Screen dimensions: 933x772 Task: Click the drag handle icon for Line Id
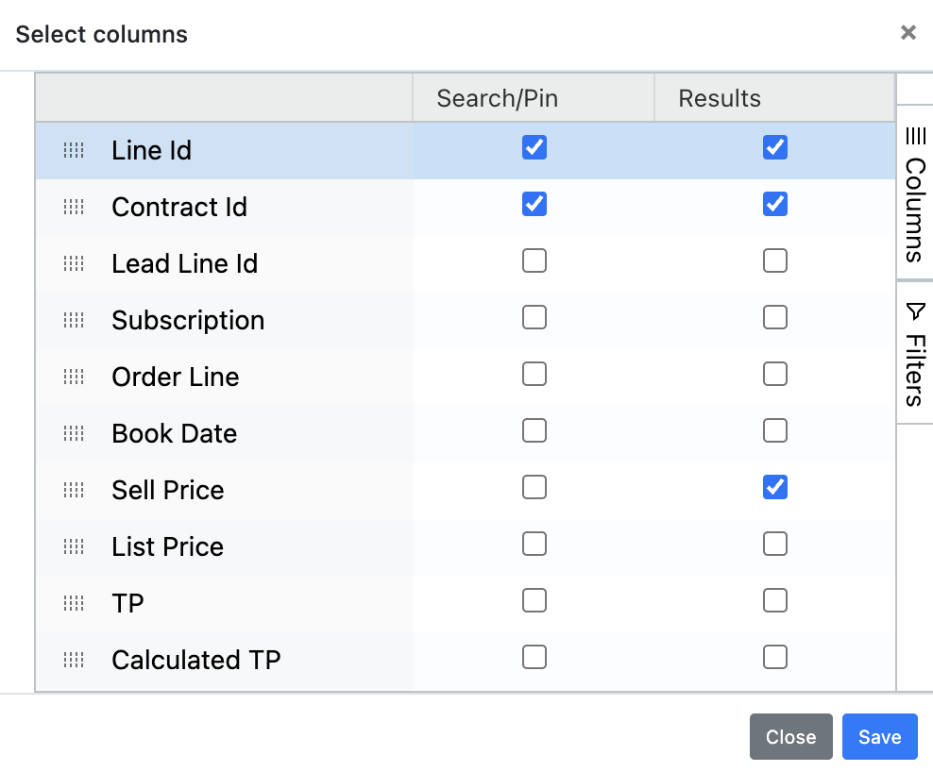coord(74,150)
